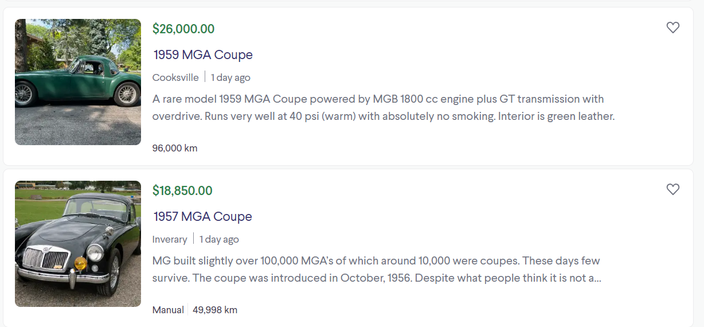
Task: Select the Cooksville location label
Action: 175,77
